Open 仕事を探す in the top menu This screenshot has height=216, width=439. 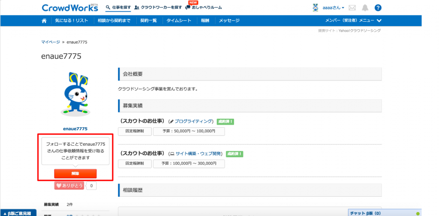(x=118, y=8)
